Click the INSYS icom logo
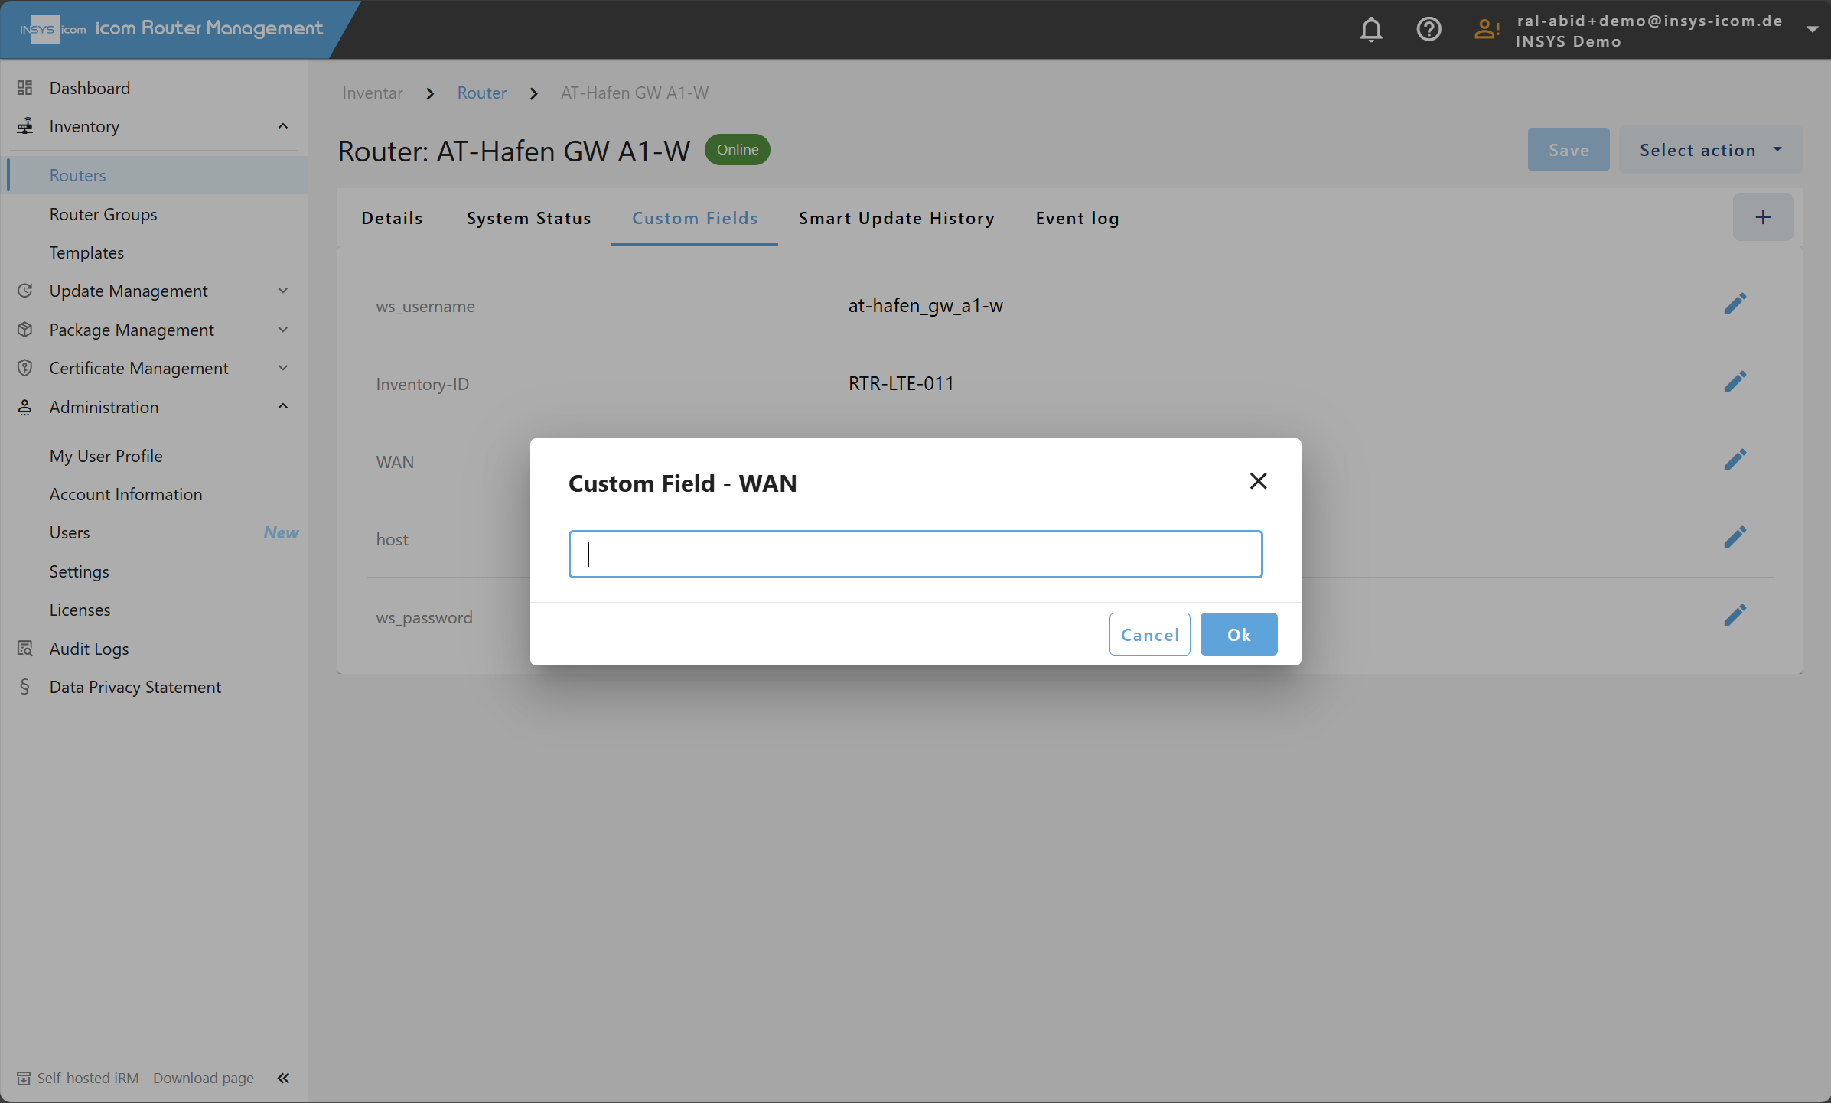 coord(53,29)
